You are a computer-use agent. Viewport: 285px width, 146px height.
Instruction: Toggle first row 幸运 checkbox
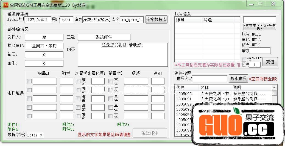point(111,81)
